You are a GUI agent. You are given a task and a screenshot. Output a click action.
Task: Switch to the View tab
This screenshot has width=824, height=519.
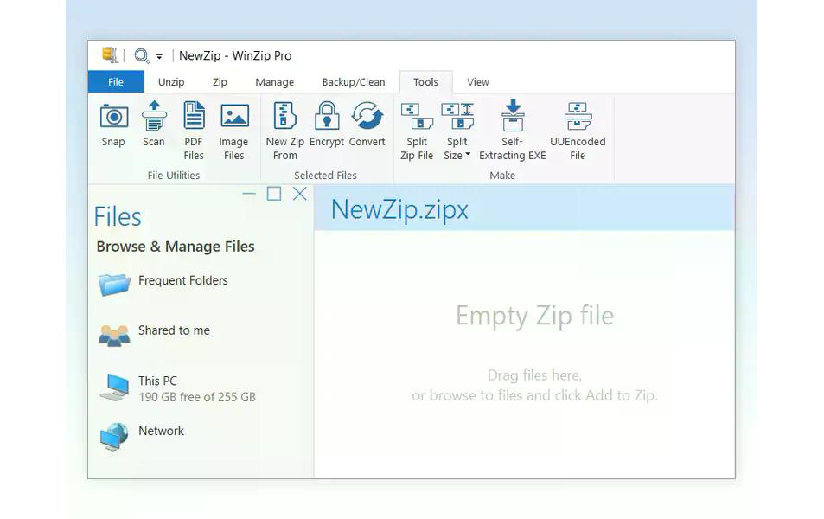(x=477, y=81)
